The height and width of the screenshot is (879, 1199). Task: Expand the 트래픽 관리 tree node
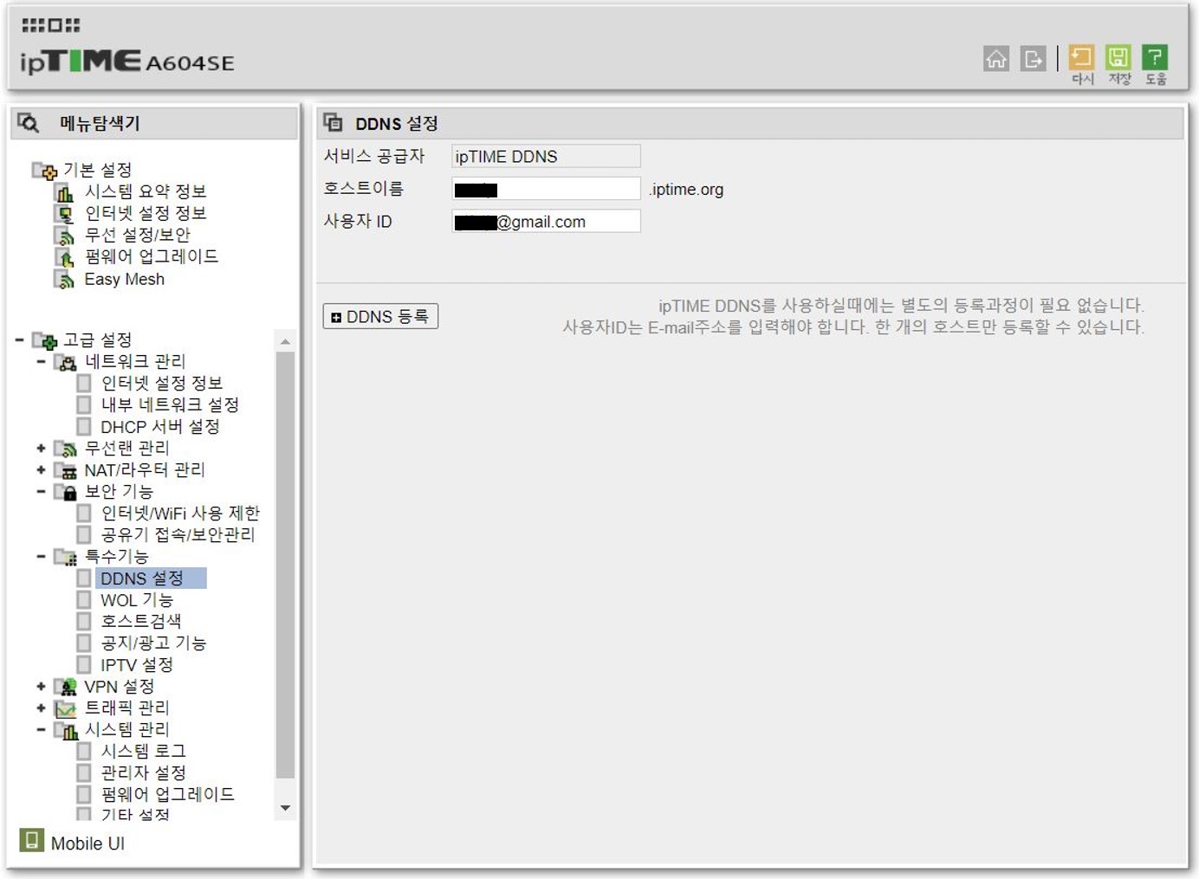click(x=41, y=708)
